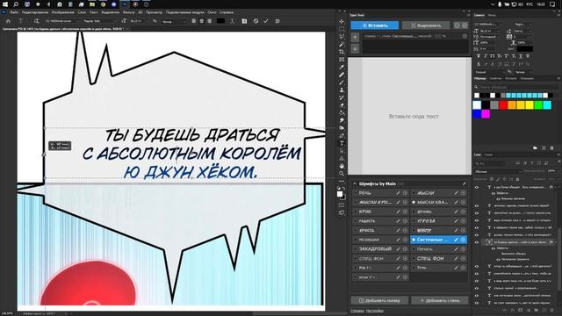Viewport: 562px width, 316px height.
Task: Open the Фильтр menu
Action: tap(129, 12)
